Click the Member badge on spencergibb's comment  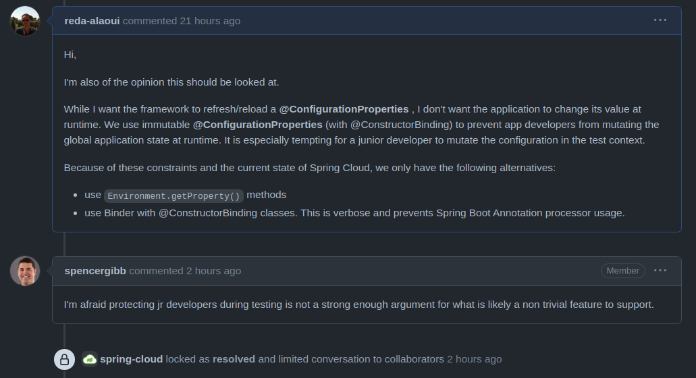623,271
